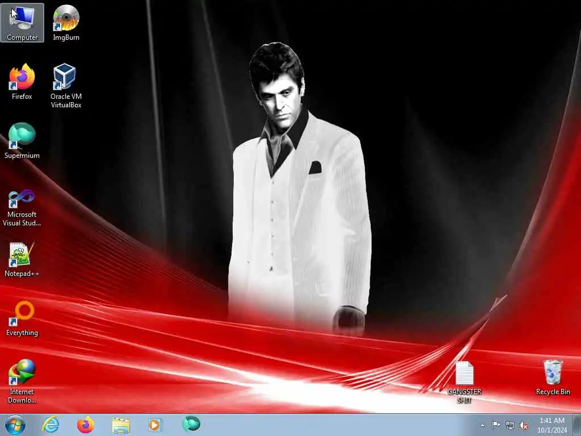Viewport: 581px width, 436px height.
Task: Select the Supermium desktop shortcut
Action: click(22, 141)
